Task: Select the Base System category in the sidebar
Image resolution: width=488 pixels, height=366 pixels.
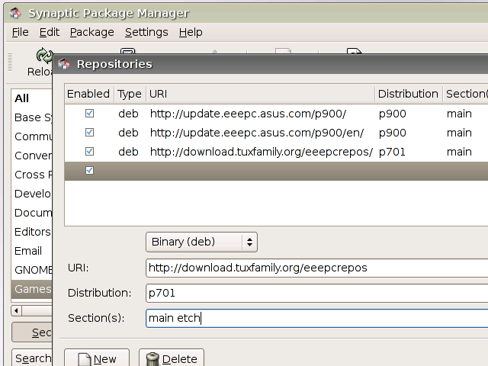Action: (32, 117)
